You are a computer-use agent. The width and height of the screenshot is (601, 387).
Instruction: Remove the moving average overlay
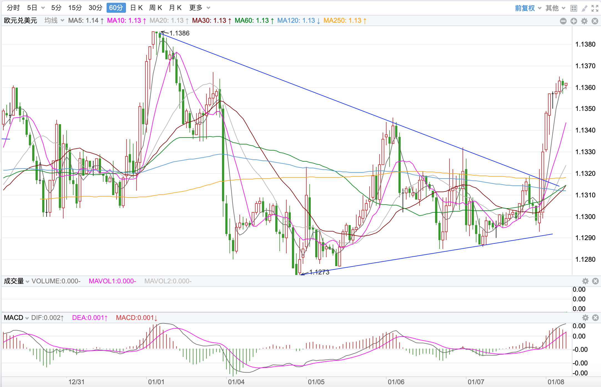[595, 21]
